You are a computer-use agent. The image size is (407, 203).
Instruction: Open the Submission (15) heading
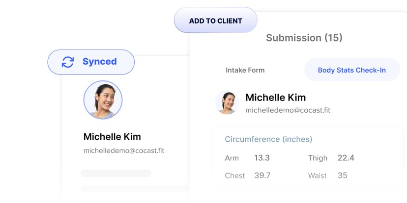point(304,38)
